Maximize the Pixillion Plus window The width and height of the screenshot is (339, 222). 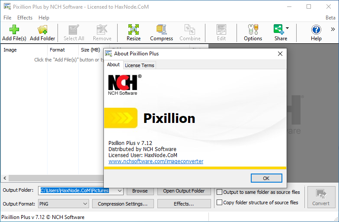point(309,6)
